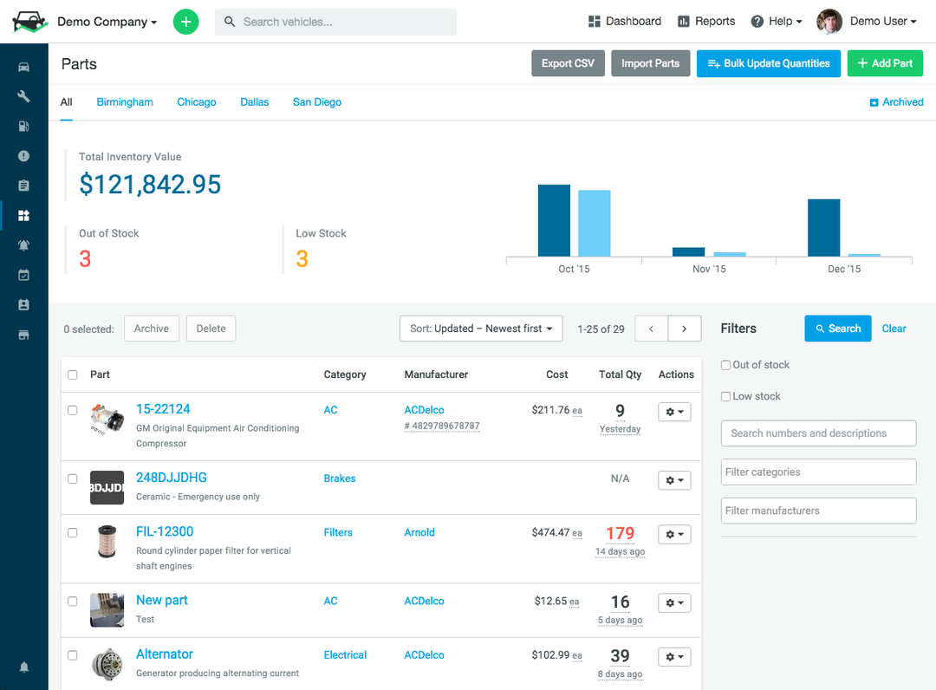Enable the Out of stock filter checkbox

(726, 365)
